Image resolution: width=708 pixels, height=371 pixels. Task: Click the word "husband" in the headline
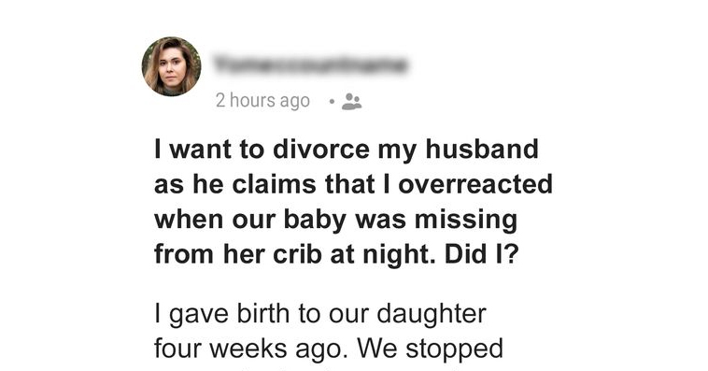(x=482, y=150)
